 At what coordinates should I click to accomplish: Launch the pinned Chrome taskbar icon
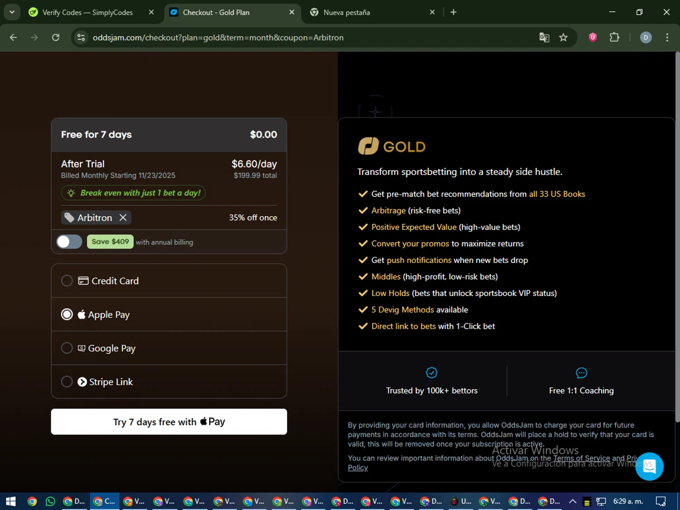[x=32, y=501]
